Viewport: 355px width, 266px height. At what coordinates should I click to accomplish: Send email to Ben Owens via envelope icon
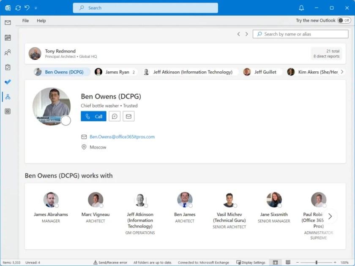click(128, 116)
